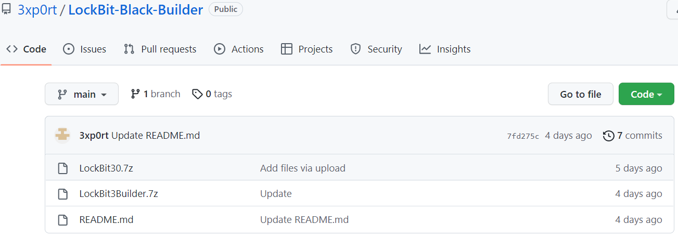This screenshot has height=237, width=678.
Task: Switch to the Code tab
Action: [x=27, y=49]
